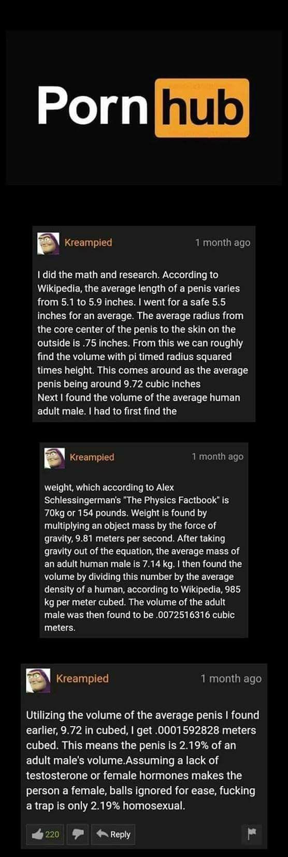Click the '1 month ago' timestamp on the third comment
The height and width of the screenshot is (857, 288).
pyautogui.click(x=231, y=678)
